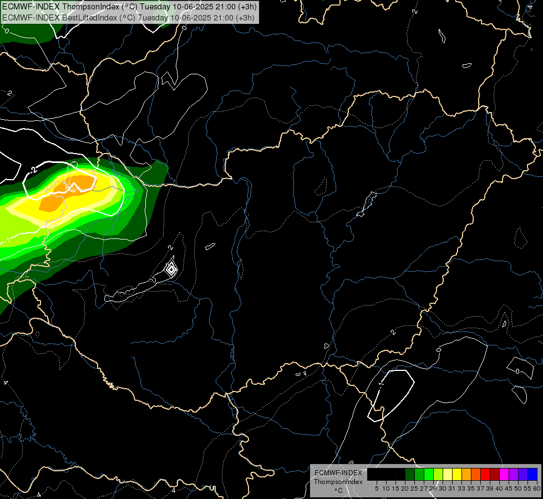Click the dark green 20–25 legend swatch
This screenshot has height=499, width=543.
point(410,474)
